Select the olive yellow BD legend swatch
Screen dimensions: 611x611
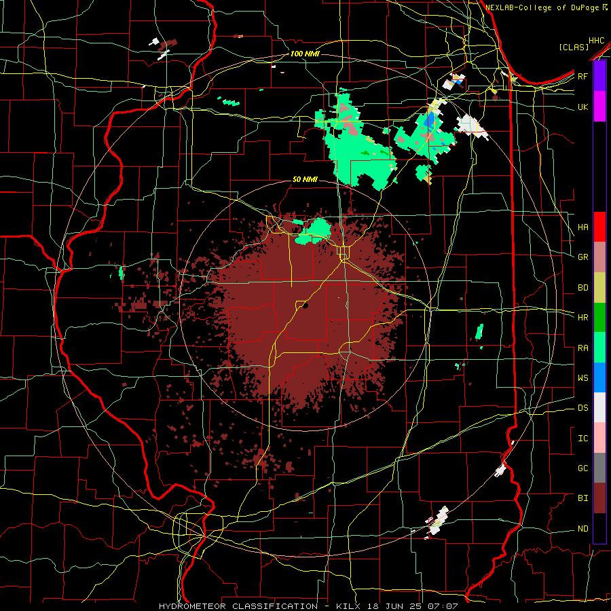pyautogui.click(x=599, y=288)
